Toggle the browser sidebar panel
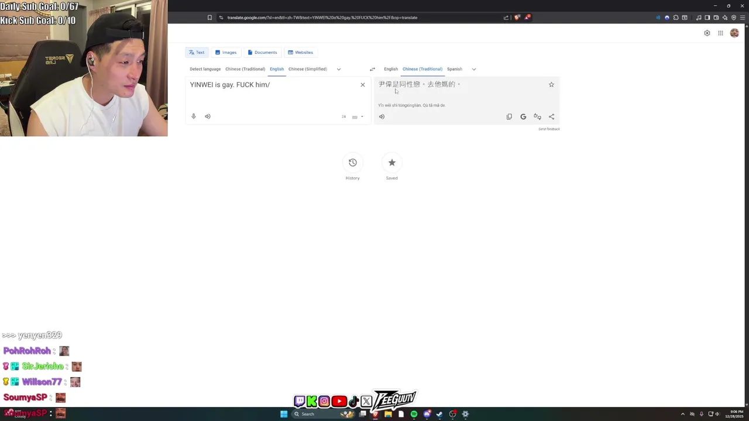 pyautogui.click(x=707, y=18)
